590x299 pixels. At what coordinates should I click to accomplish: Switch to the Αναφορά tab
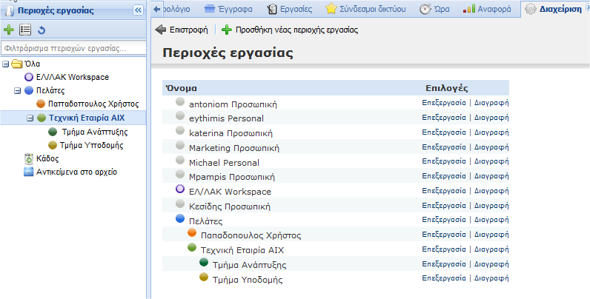pyautogui.click(x=490, y=9)
